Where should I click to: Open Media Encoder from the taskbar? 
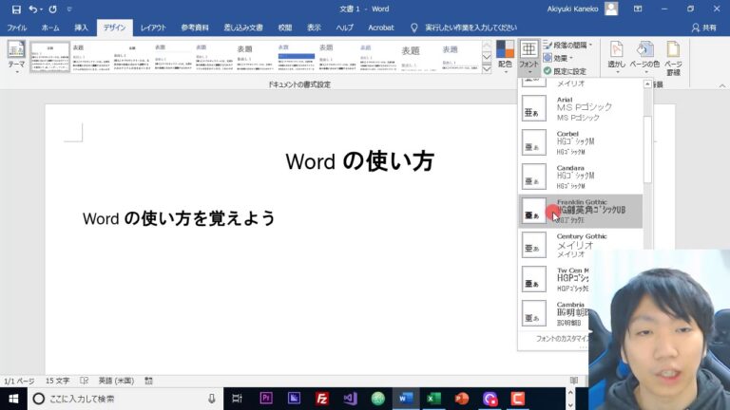click(294, 399)
